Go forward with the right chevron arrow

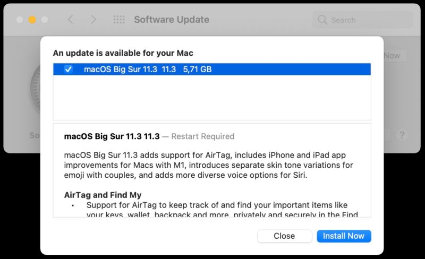(x=93, y=20)
